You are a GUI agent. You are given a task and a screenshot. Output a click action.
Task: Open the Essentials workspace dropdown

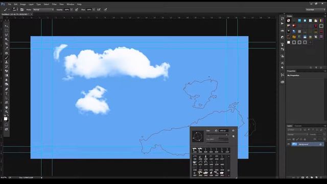(315, 10)
